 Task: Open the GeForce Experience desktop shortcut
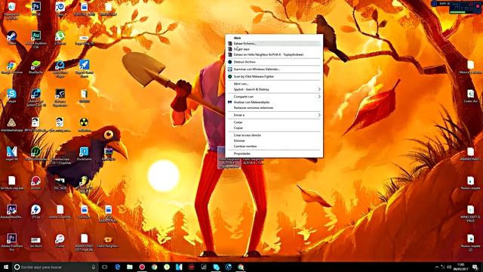(x=60, y=97)
